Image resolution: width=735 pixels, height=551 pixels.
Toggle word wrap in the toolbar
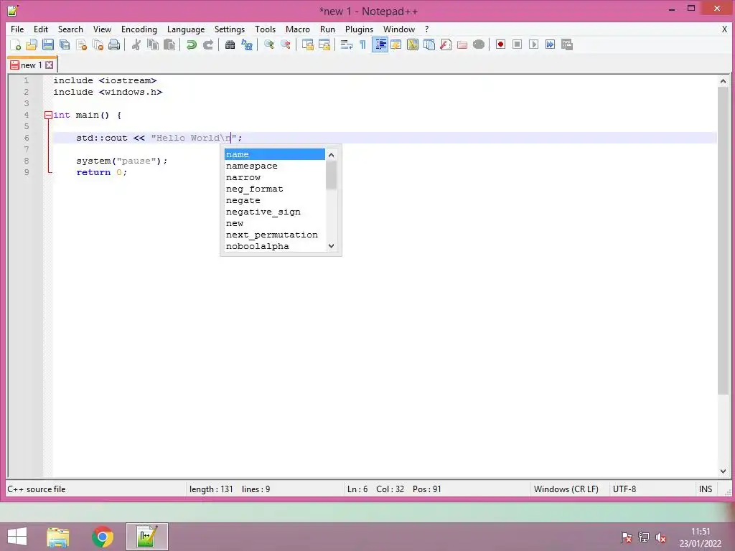(347, 44)
